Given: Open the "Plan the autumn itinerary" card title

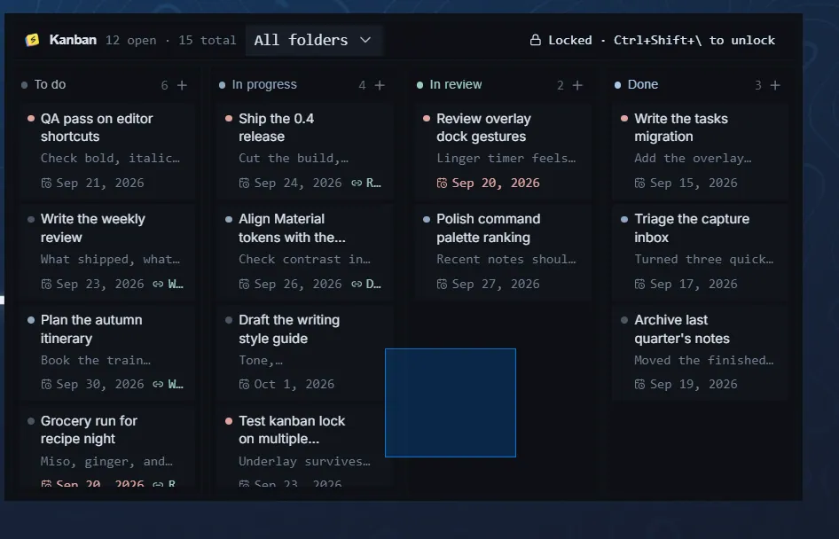Looking at the screenshot, I should 91,329.
